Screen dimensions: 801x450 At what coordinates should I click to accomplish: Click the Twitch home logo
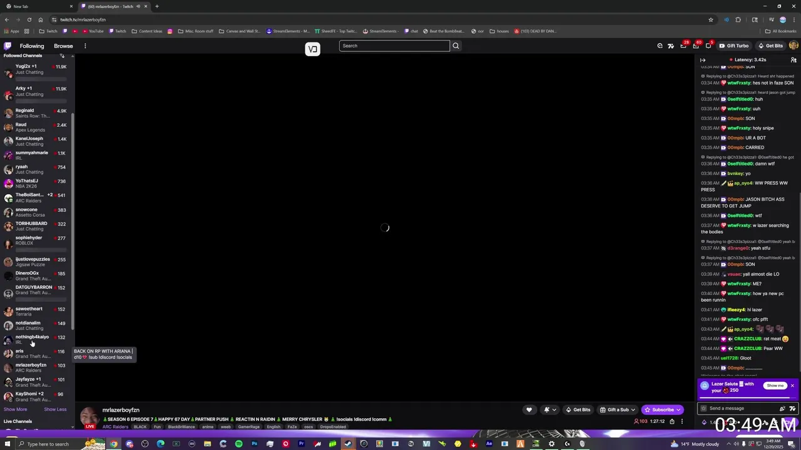tap(8, 46)
